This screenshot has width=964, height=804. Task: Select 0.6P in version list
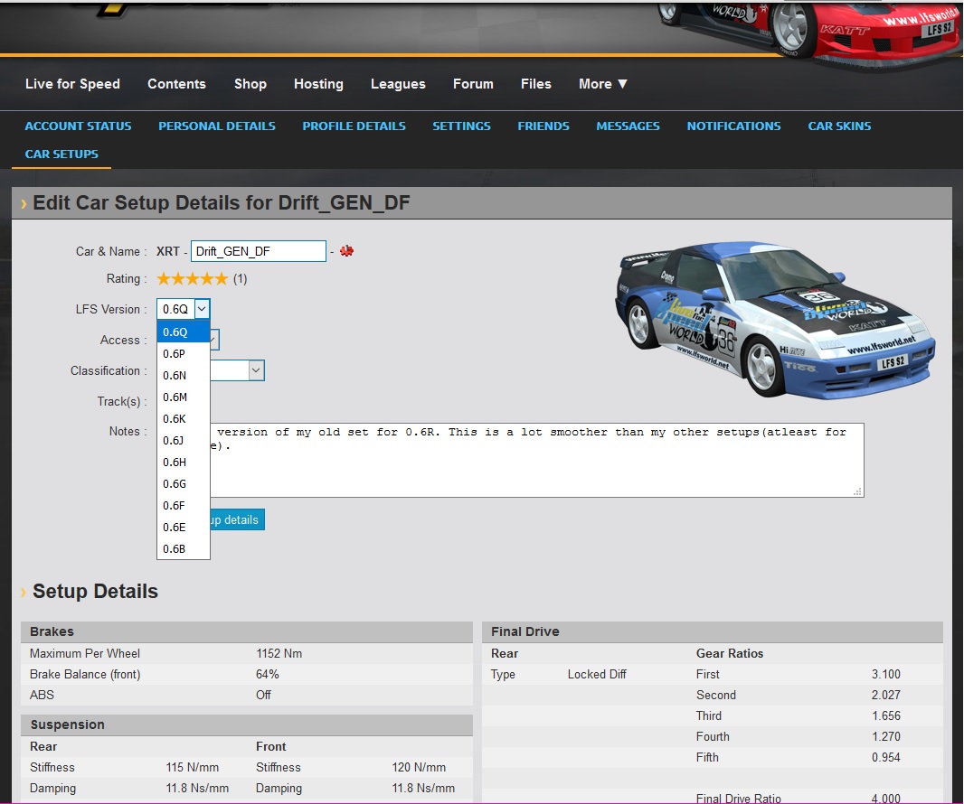click(184, 354)
